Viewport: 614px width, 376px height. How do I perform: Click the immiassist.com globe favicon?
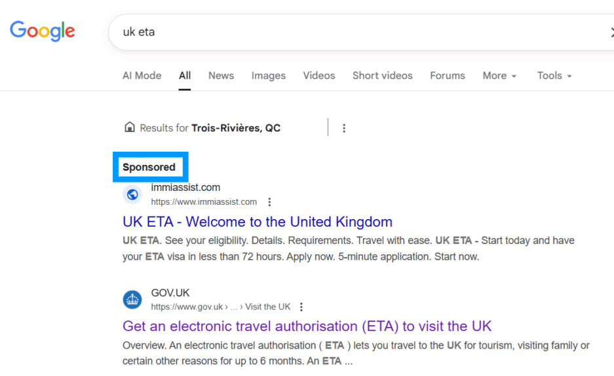click(132, 194)
